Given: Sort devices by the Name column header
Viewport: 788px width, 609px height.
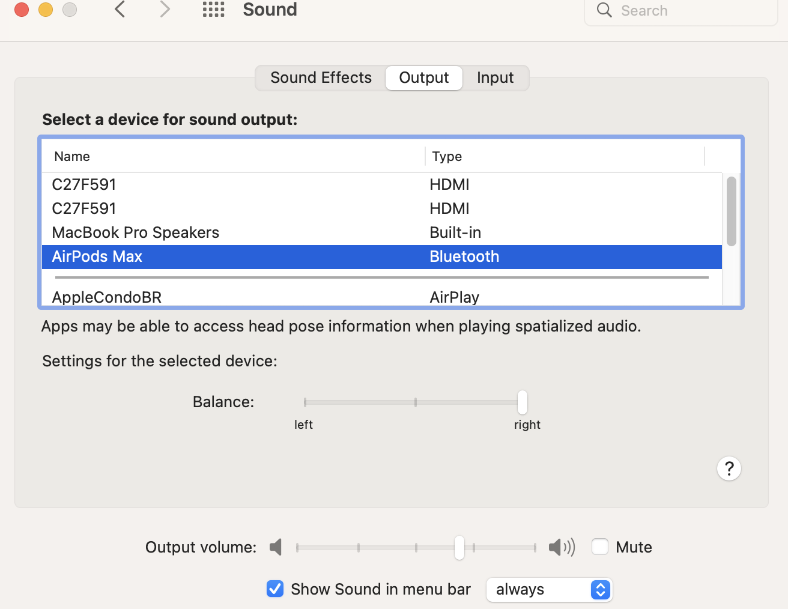Looking at the screenshot, I should (234, 157).
